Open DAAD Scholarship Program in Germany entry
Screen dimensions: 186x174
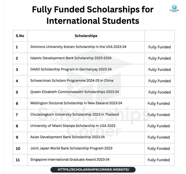(71, 69)
